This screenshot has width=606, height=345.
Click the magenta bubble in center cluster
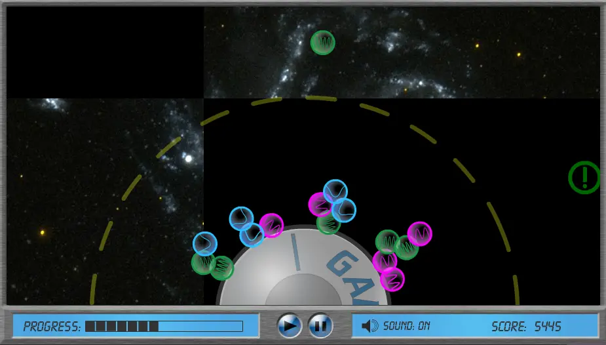click(320, 204)
